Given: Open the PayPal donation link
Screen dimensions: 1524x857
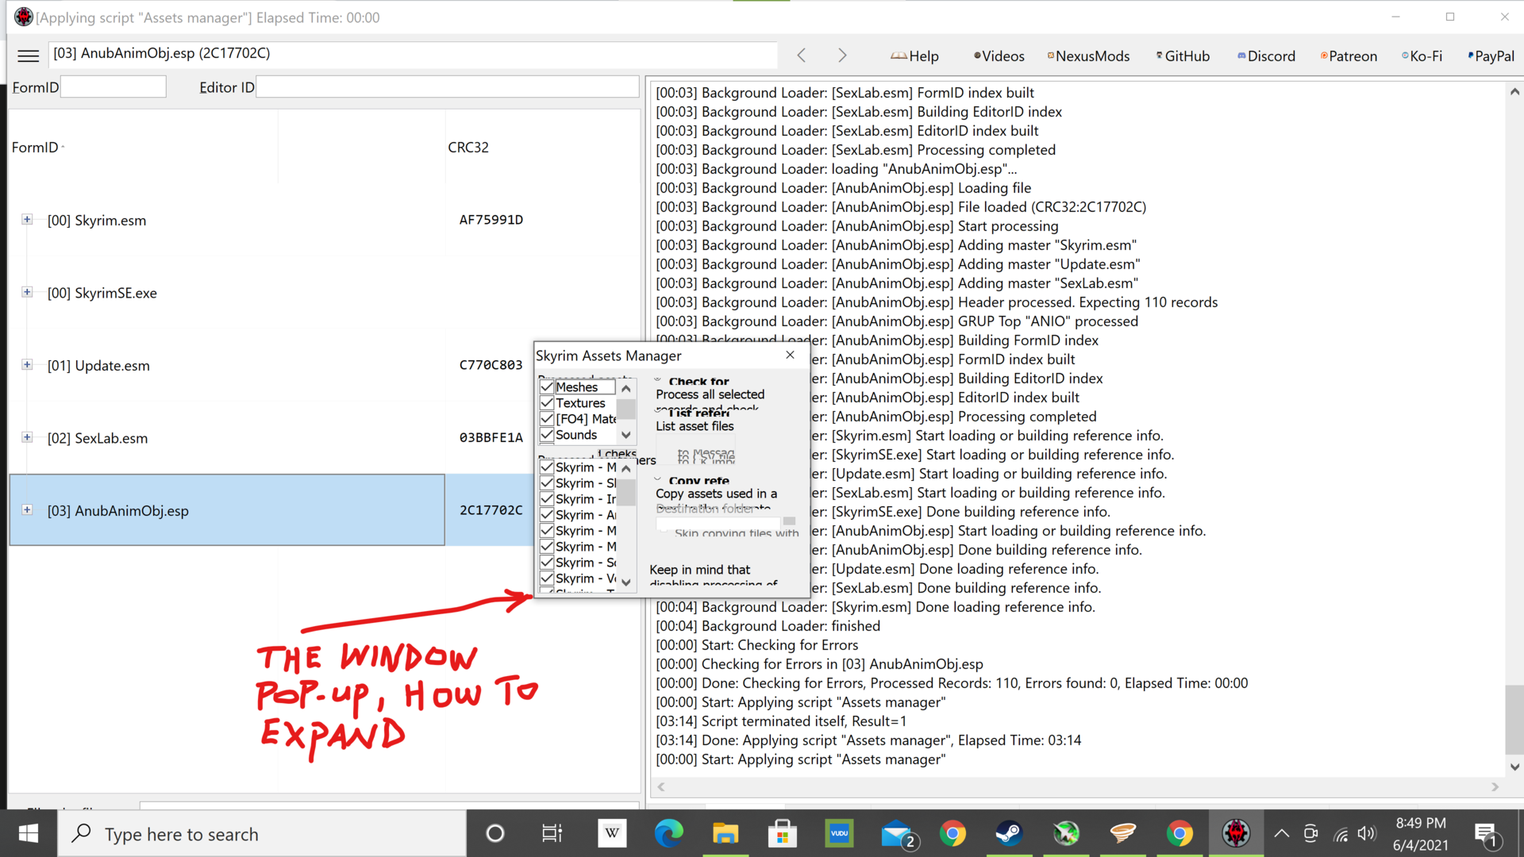Looking at the screenshot, I should pyautogui.click(x=1491, y=56).
